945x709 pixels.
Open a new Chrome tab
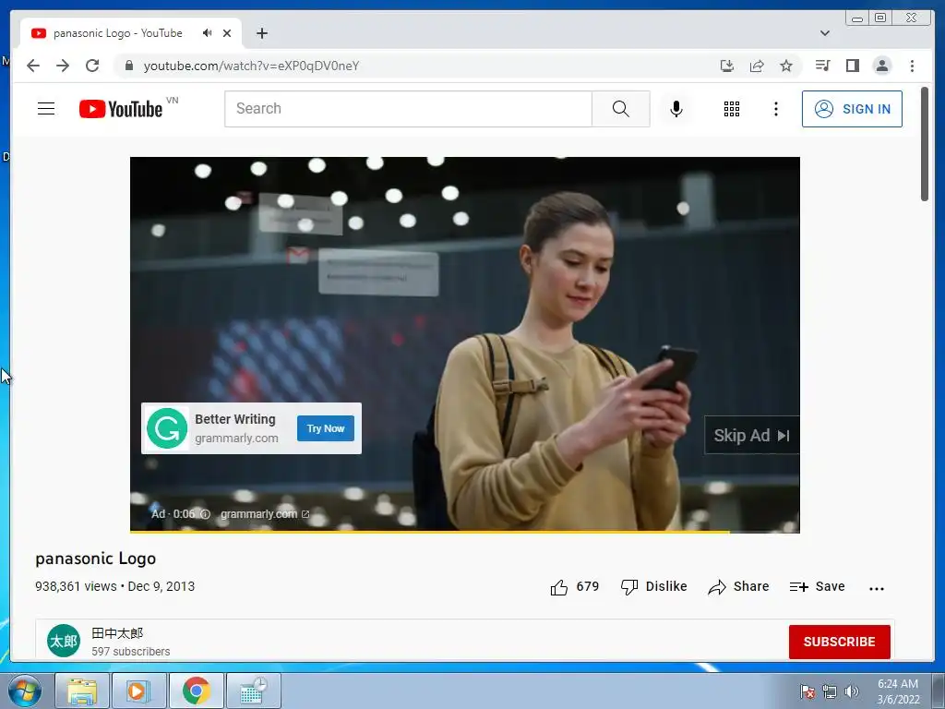click(x=261, y=33)
